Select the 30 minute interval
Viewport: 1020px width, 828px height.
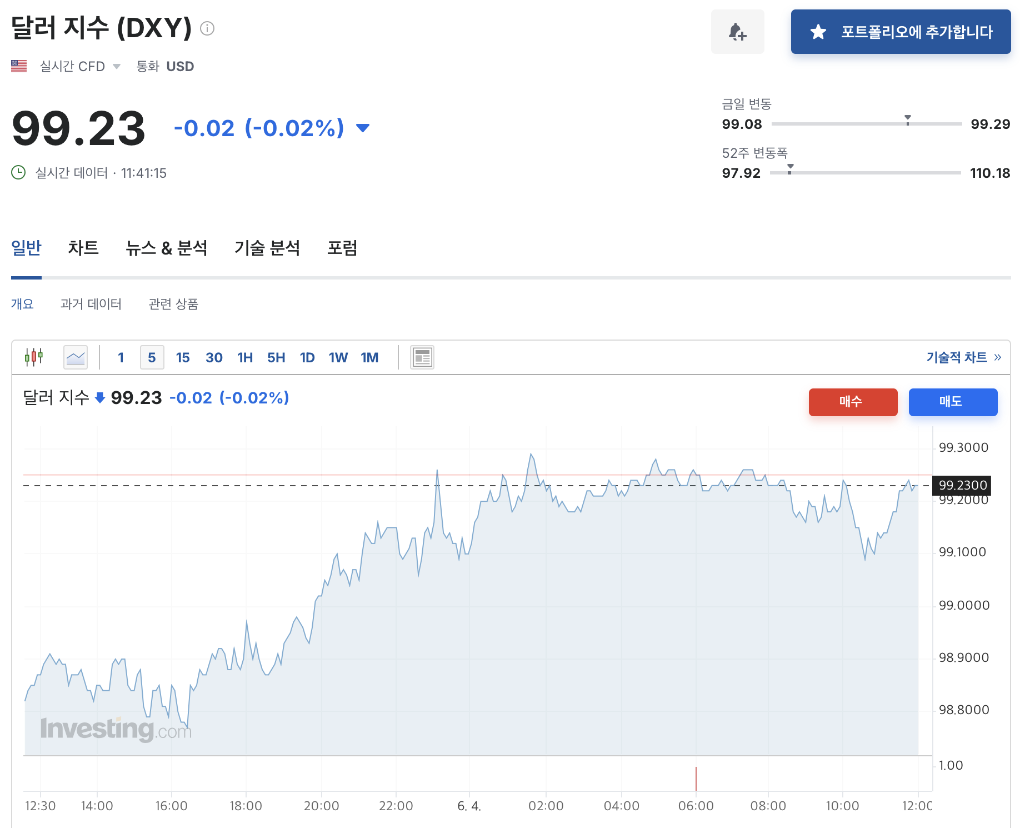tap(214, 357)
